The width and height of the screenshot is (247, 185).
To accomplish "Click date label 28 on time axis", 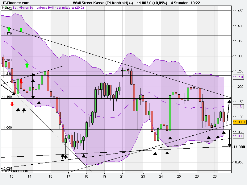I will coord(215,176).
